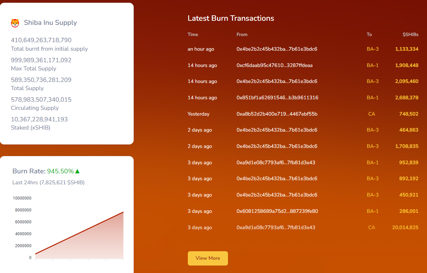Open address 0x851bf1a62691546...b3b9611316
This screenshot has width=427, height=273.
tap(277, 98)
